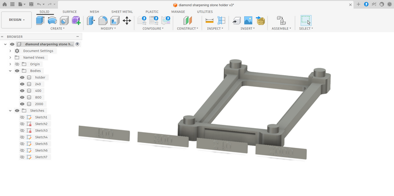Show the Origin folder
The width and height of the screenshot is (394, 196).
[17, 64]
